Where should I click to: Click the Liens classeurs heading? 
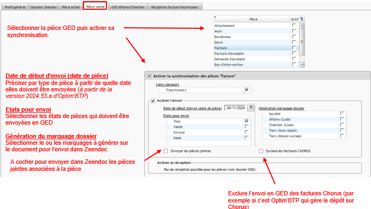(x=167, y=84)
